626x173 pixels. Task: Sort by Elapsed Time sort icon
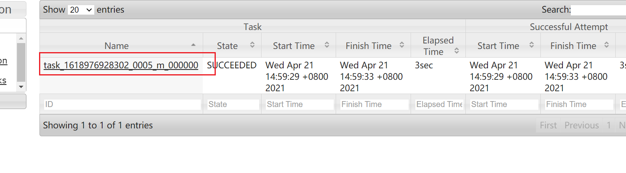point(457,51)
